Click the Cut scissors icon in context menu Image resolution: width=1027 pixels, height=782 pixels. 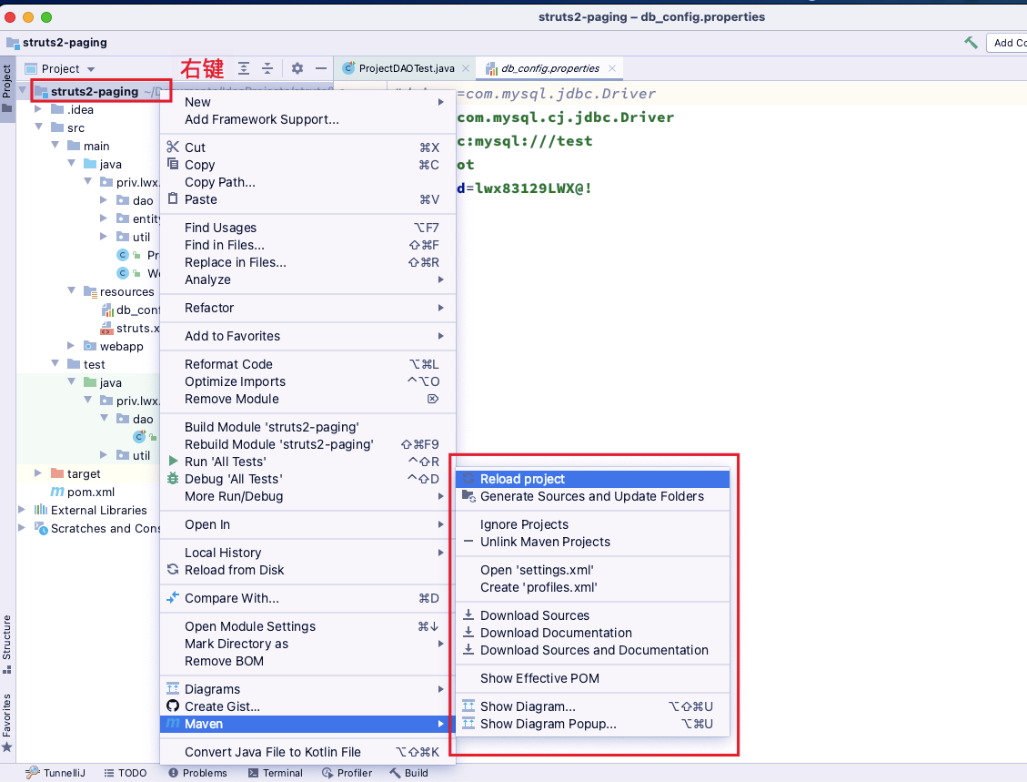tap(172, 147)
